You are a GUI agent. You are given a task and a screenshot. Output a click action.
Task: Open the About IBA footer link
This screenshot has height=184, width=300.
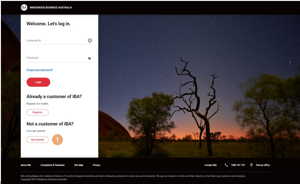pos(26,165)
